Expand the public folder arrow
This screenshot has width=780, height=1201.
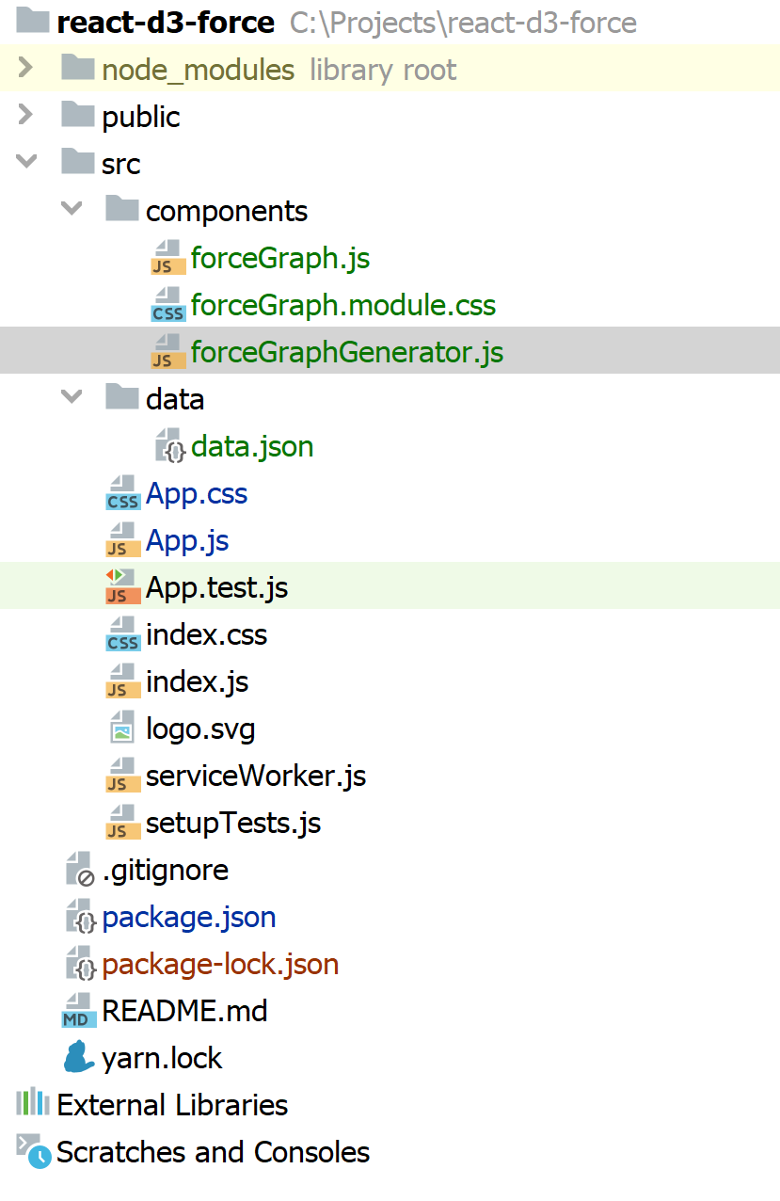pyautogui.click(x=25, y=115)
